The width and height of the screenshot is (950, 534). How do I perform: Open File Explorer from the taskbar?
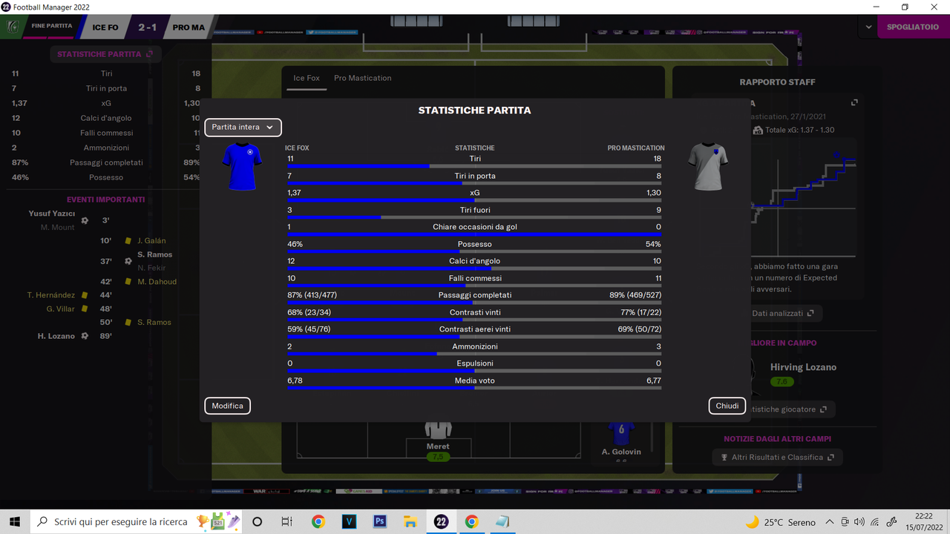click(410, 522)
